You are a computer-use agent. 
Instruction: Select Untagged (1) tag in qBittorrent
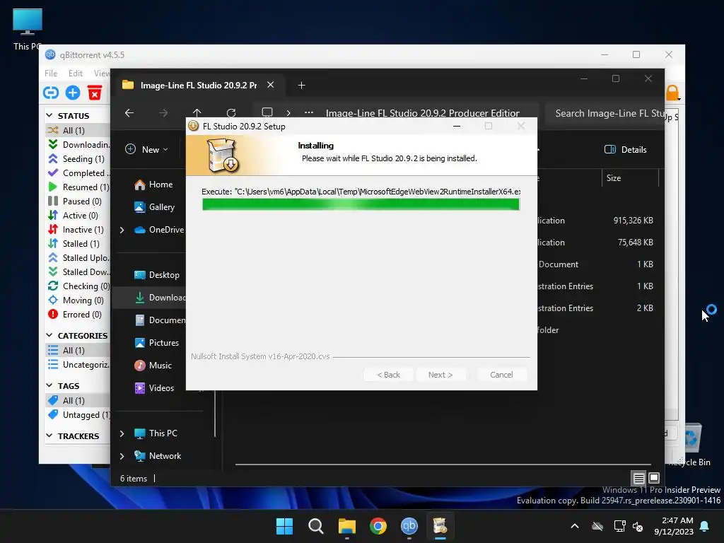coord(78,415)
